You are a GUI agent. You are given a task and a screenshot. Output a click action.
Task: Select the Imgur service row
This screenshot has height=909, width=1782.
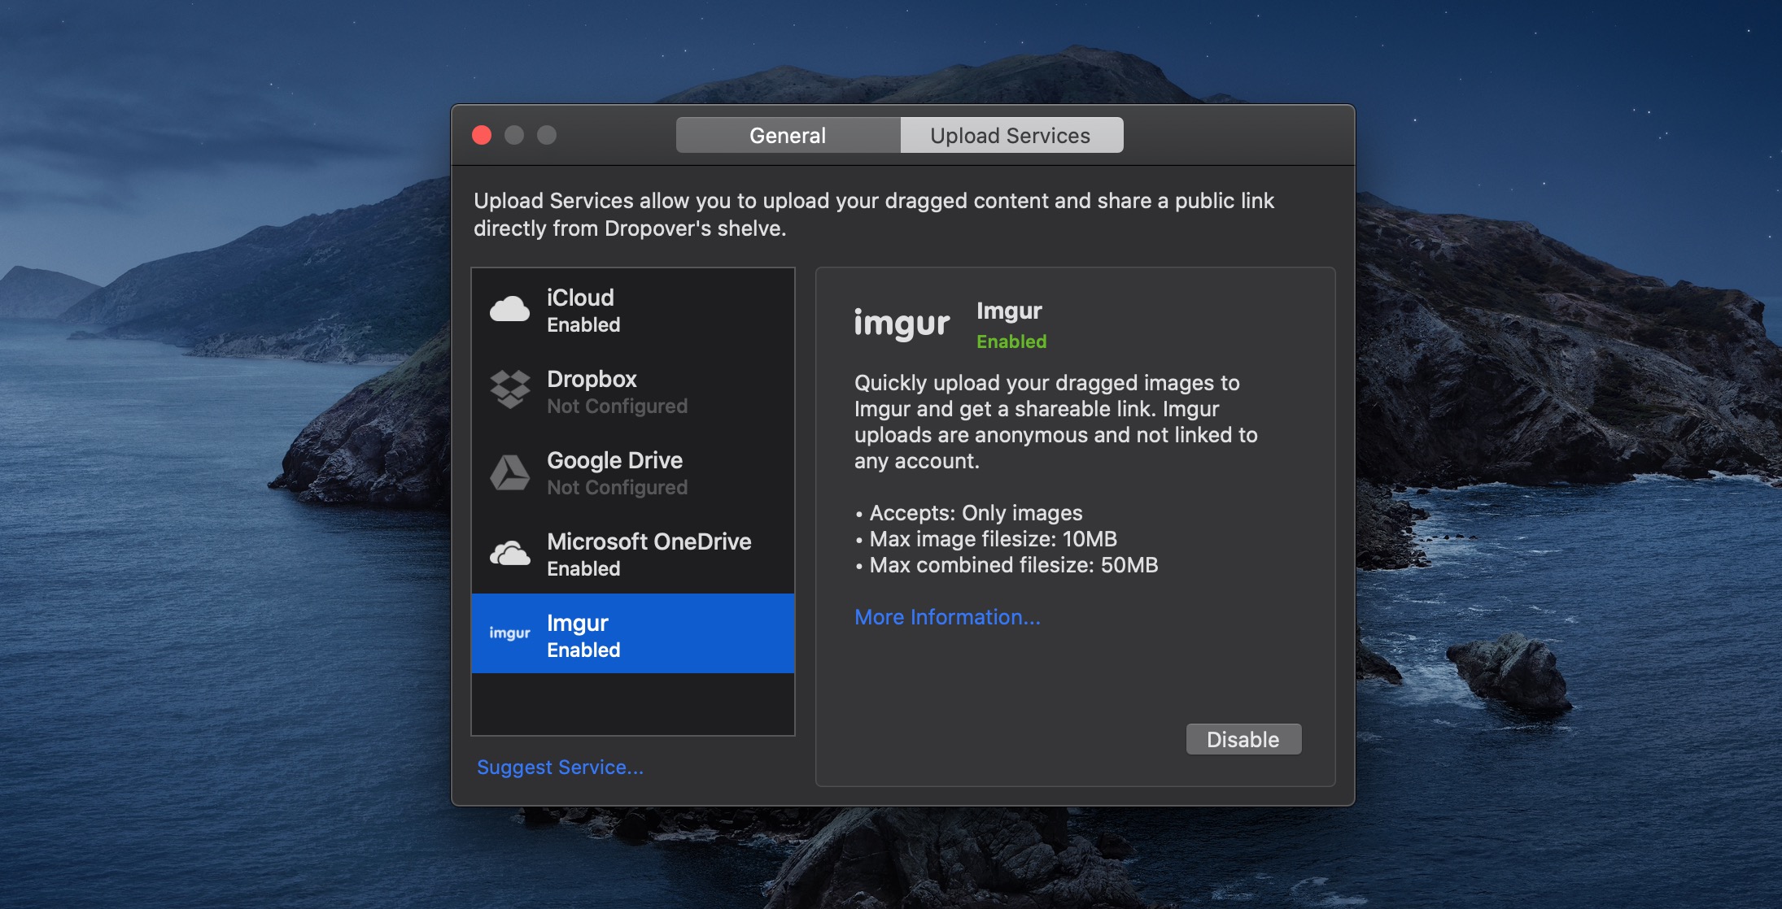click(633, 633)
